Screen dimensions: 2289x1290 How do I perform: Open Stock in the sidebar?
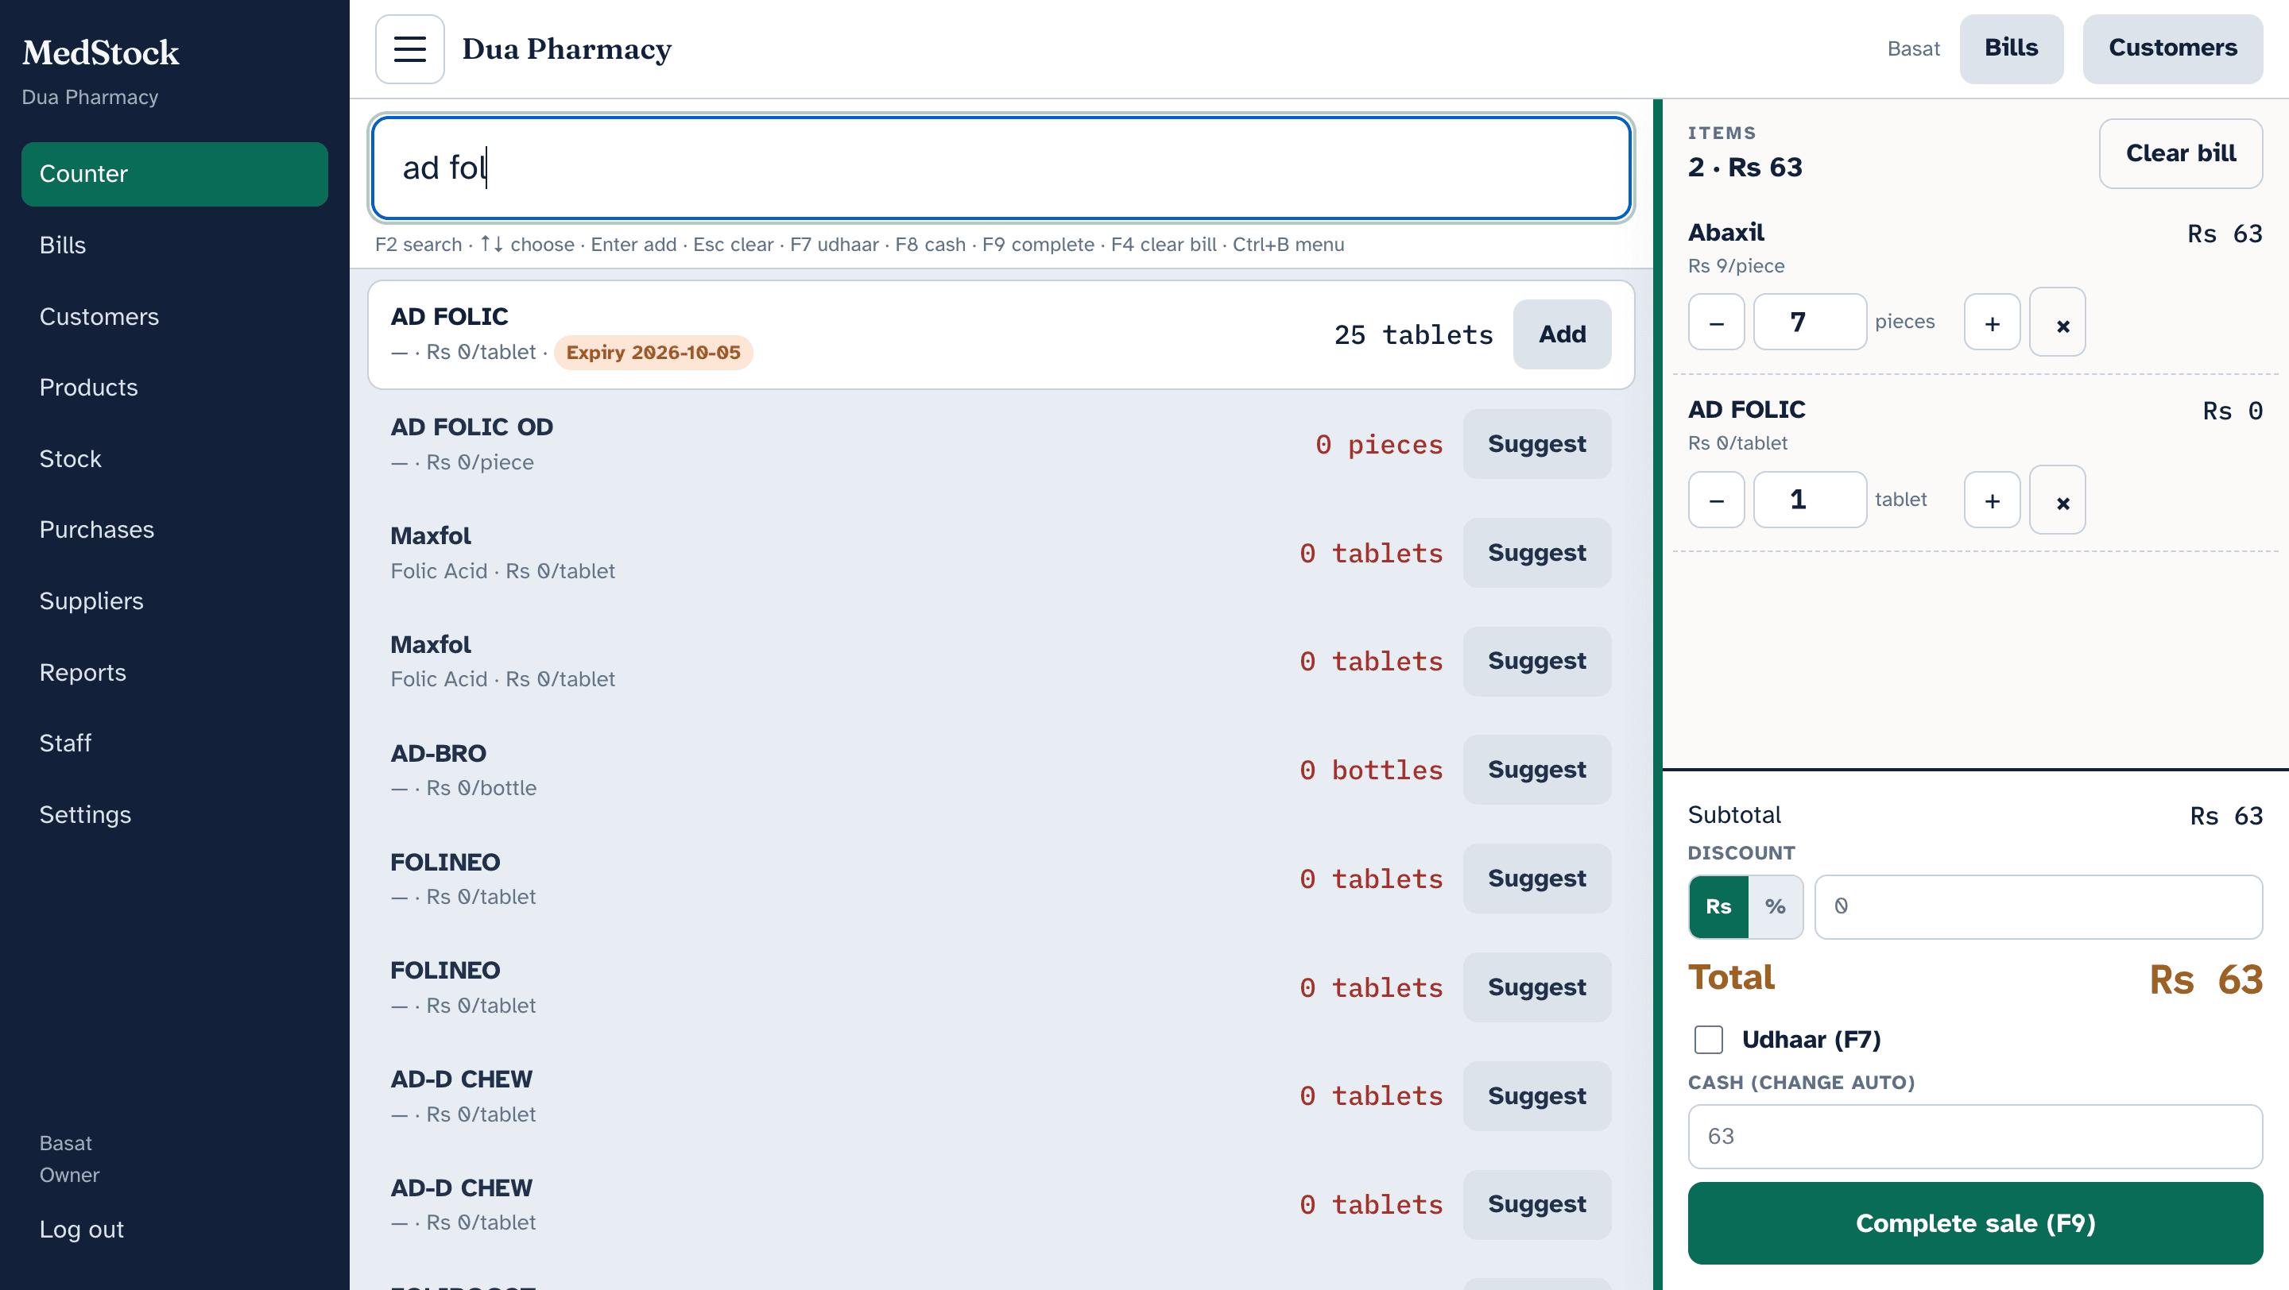pyautogui.click(x=174, y=459)
